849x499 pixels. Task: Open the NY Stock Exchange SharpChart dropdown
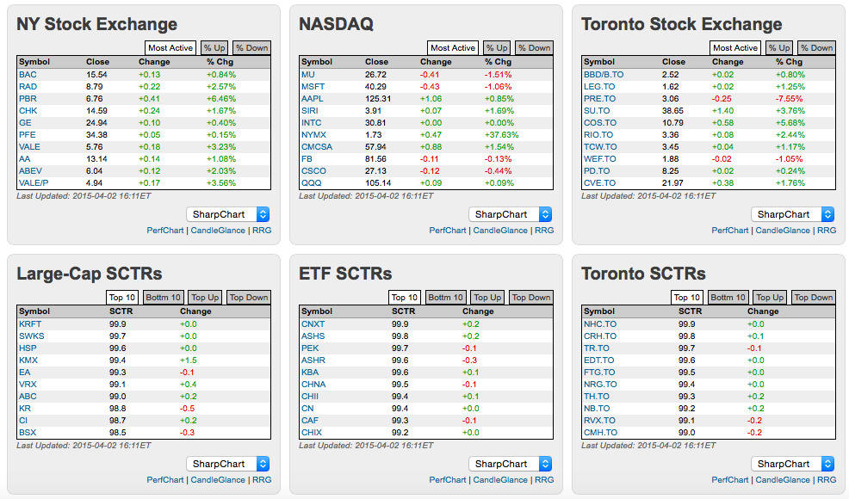click(x=228, y=214)
